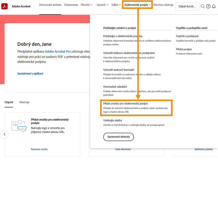Image resolution: width=218 pixels, height=213 pixels.
Task: Switch to the Nástroje tab
Action: (24, 102)
